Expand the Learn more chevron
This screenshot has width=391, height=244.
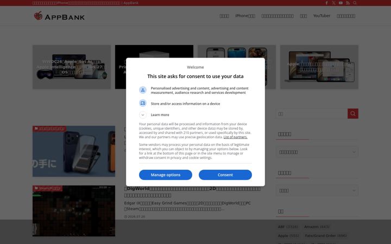(x=143, y=115)
